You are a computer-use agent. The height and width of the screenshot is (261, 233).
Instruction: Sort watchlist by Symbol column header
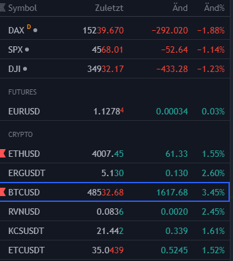tap(22, 8)
